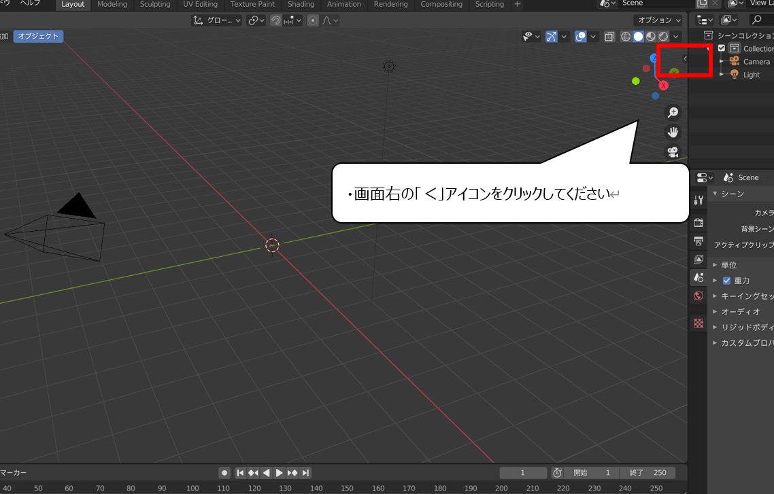Screen dimensions: 774x494
Task: Switch to the Modeling workspace tab
Action: coord(112,4)
